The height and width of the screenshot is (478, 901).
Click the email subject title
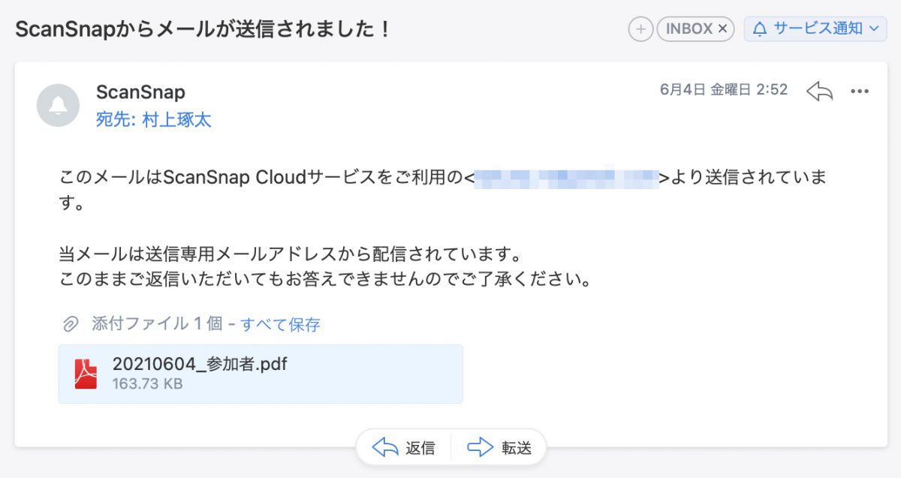[203, 29]
